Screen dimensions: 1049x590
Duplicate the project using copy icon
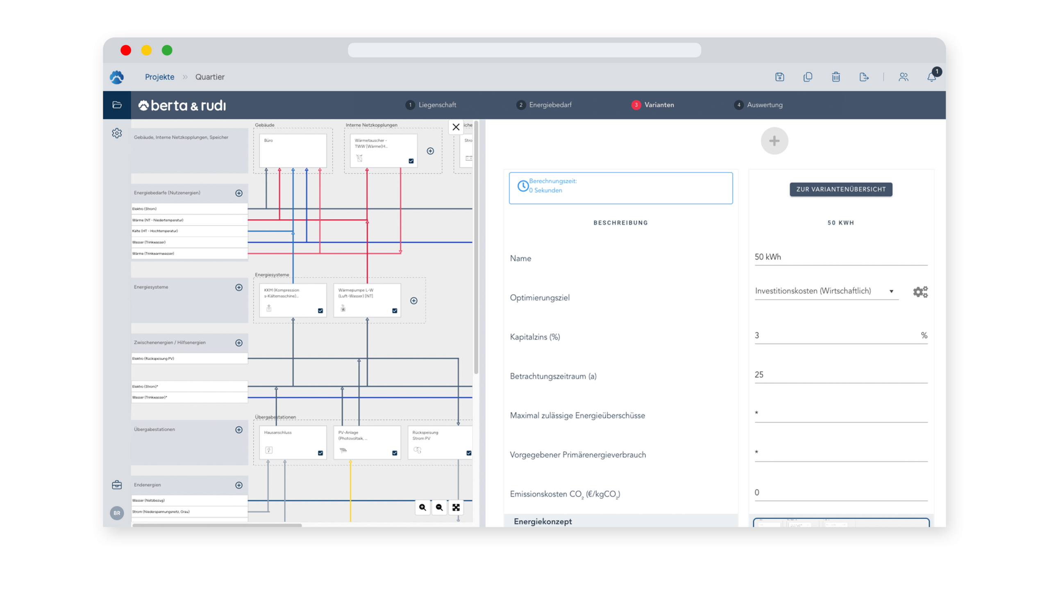pyautogui.click(x=808, y=77)
